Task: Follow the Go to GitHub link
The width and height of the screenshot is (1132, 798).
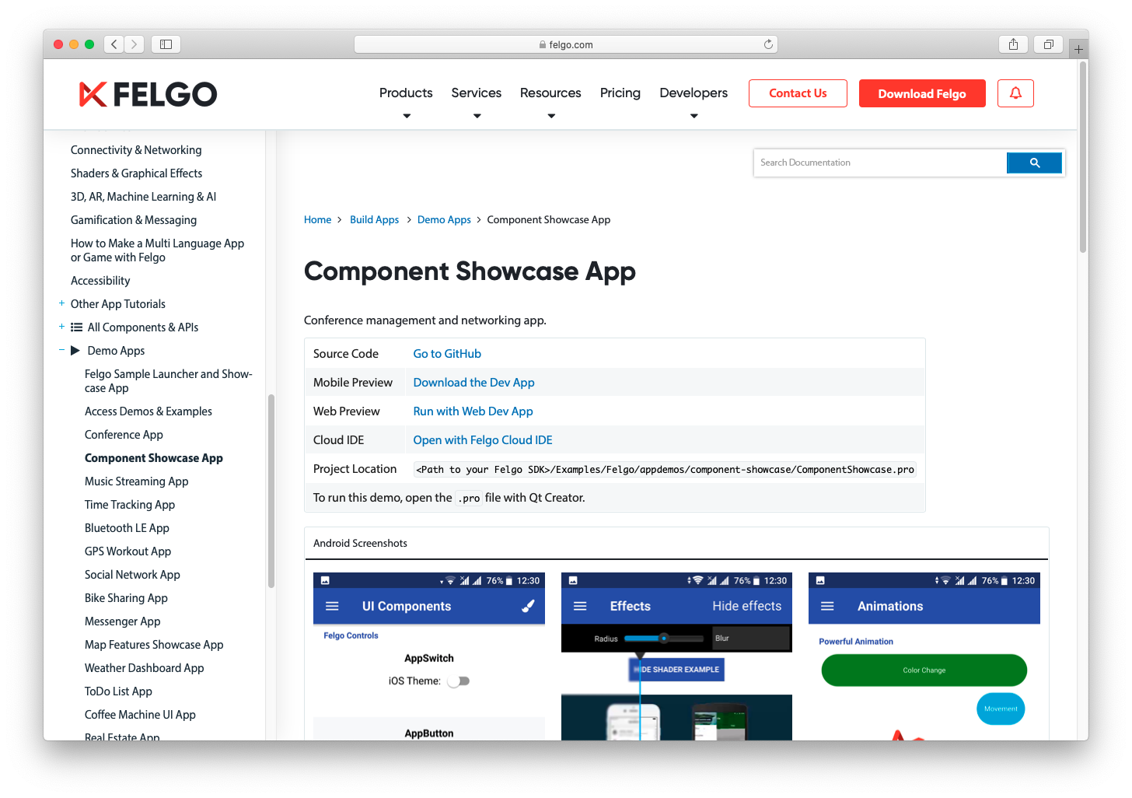Action: click(x=447, y=353)
